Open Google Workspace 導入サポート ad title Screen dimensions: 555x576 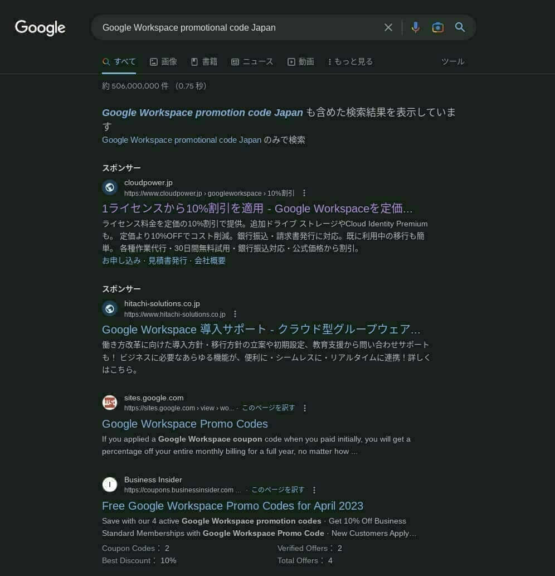point(261,330)
